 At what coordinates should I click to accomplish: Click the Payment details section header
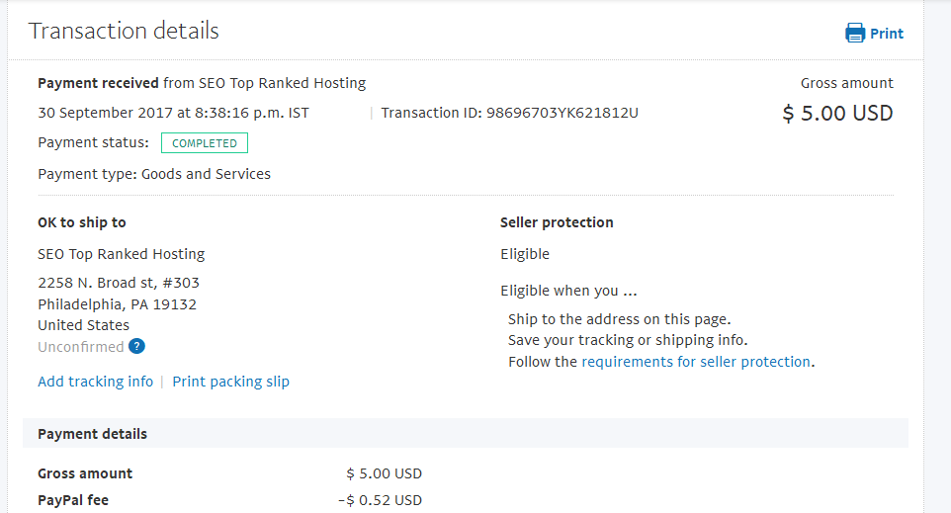pyautogui.click(x=93, y=434)
